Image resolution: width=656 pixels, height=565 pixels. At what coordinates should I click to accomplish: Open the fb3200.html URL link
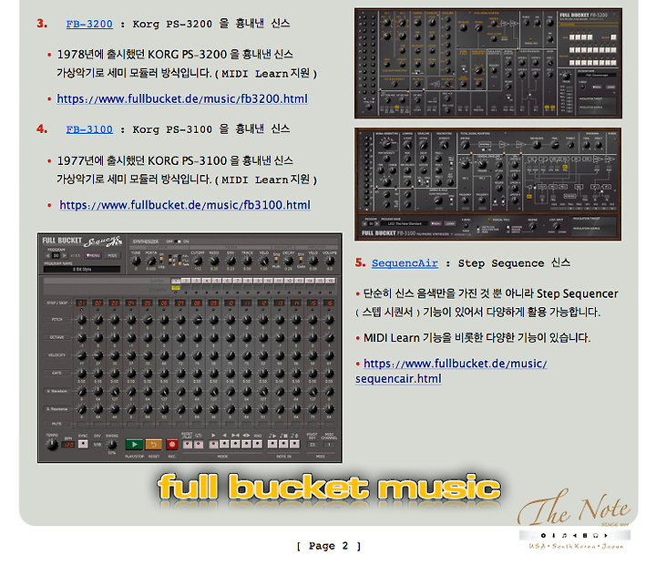[x=182, y=98]
